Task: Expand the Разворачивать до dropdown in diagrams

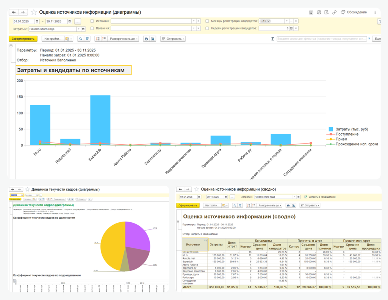Action: 124,39
